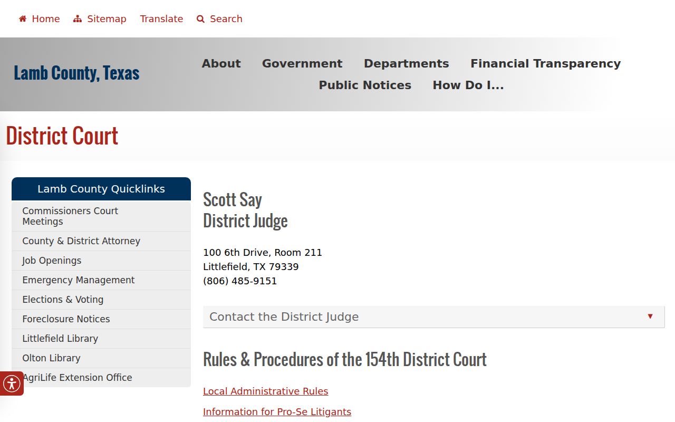The height and width of the screenshot is (422, 675).
Task: Click the Scott Say District Judge heading
Action: coord(245,210)
